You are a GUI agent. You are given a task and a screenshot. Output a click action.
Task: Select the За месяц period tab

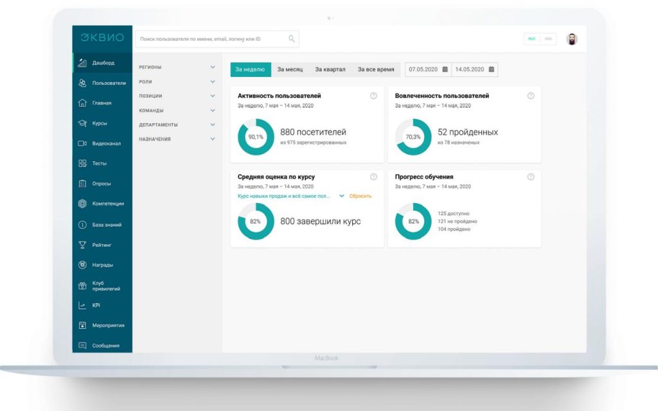tap(290, 69)
